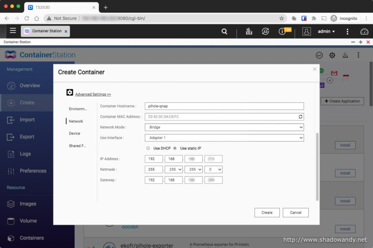The width and height of the screenshot is (373, 248).
Task: Select the Use DHCP radio option
Action: coord(148,148)
